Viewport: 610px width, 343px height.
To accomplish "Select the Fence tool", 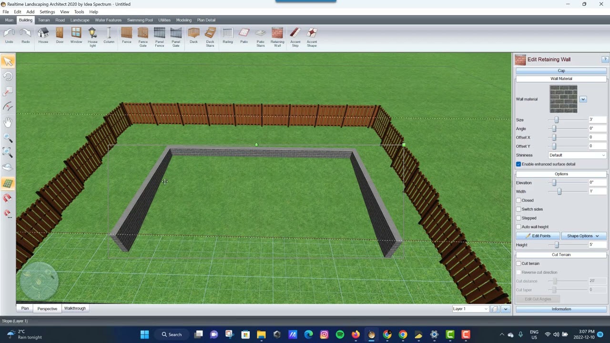I will coord(126,36).
